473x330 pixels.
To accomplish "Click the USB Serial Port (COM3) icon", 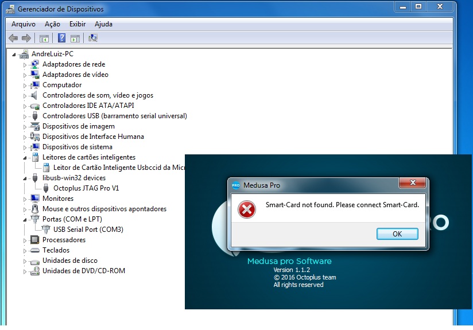I will 46,229.
